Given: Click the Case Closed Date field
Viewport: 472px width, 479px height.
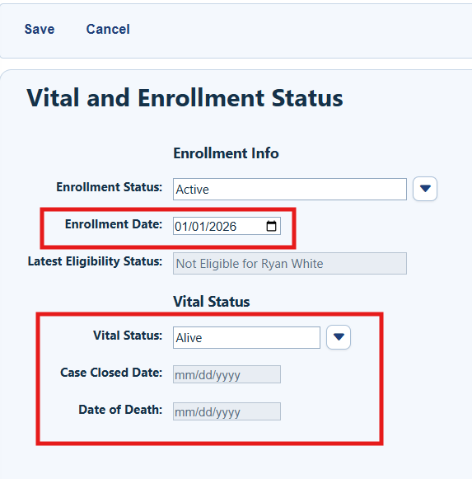Looking at the screenshot, I should (227, 374).
